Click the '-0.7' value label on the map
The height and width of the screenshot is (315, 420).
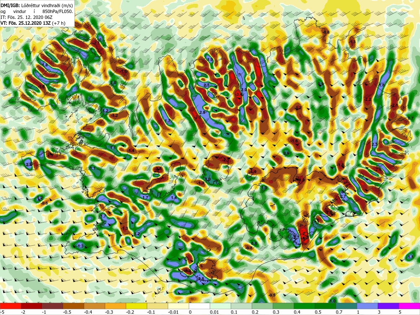(249, 248)
